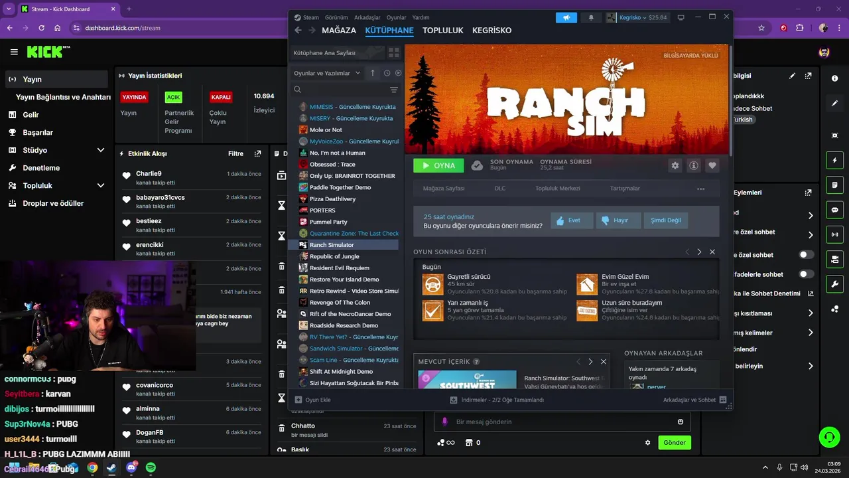
Task: Click Şimdi Değil button
Action: tap(666, 220)
